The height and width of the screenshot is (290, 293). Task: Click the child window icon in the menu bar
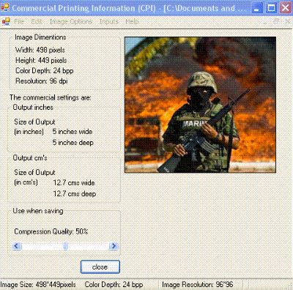pyautogui.click(x=6, y=22)
